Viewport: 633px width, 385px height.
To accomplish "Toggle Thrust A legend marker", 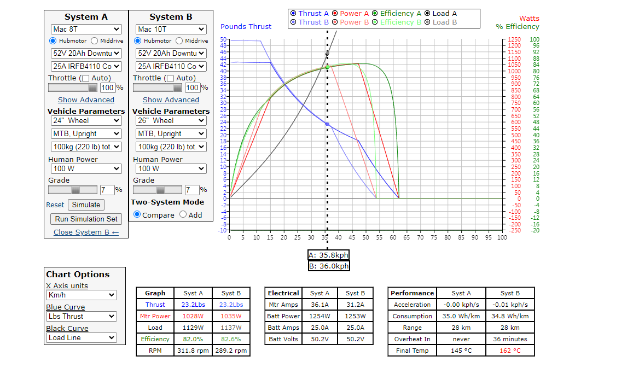I will point(294,14).
